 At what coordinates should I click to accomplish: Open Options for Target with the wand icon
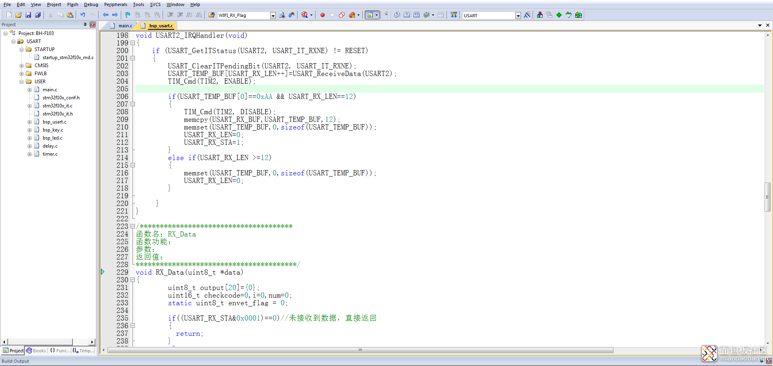click(527, 15)
